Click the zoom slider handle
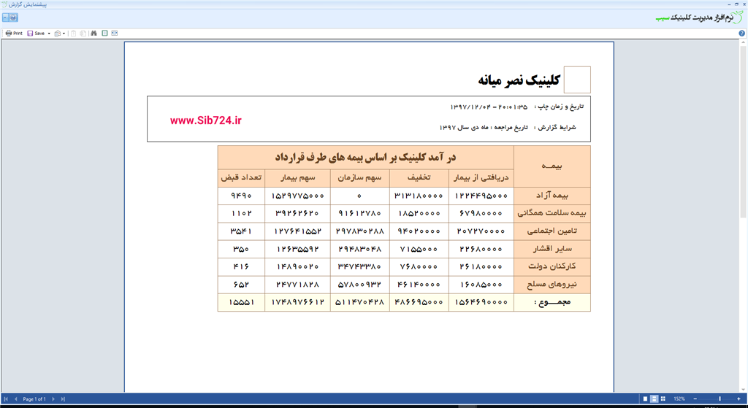748x408 pixels. point(720,399)
